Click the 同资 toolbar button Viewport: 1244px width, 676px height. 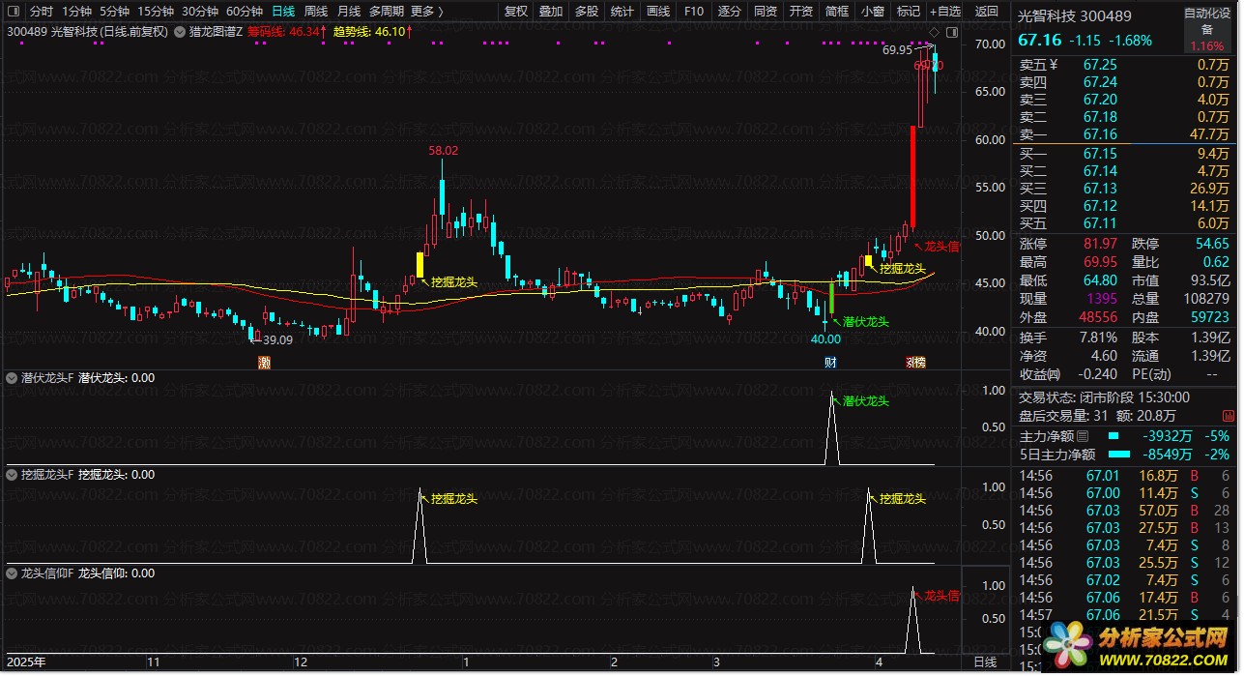[766, 12]
